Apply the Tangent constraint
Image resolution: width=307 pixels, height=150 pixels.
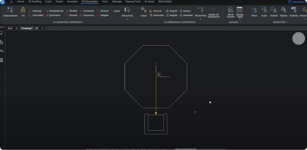102,15
